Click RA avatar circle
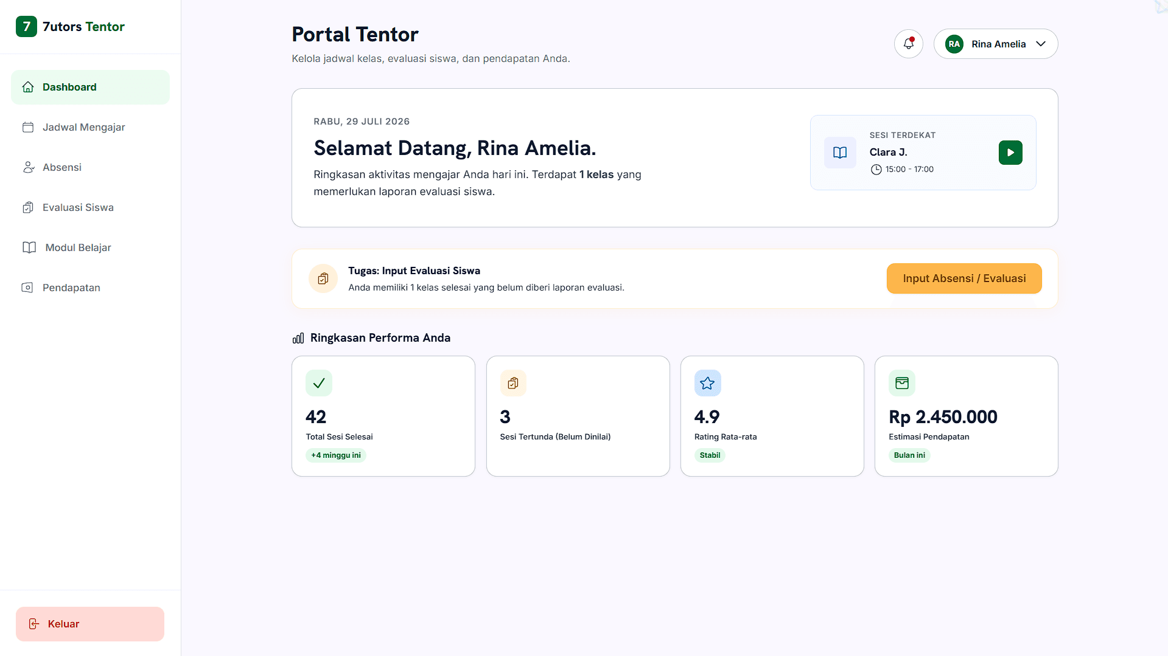The image size is (1168, 656). click(954, 44)
